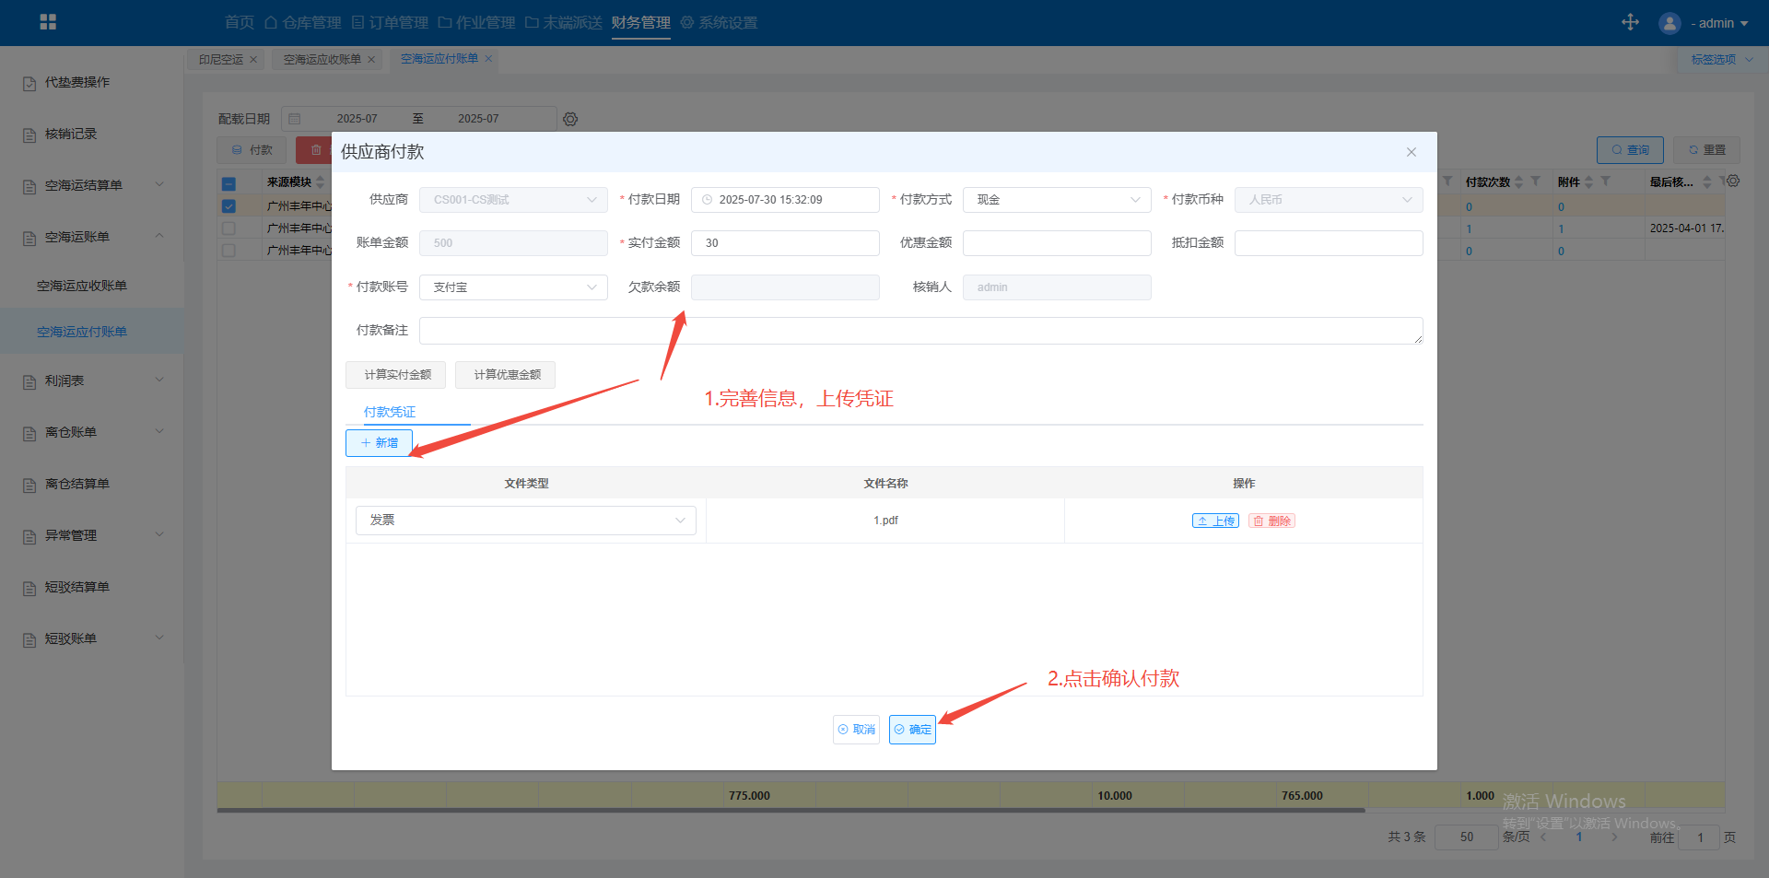Viewport: 1769px width, 878px height.
Task: Click the gear icon next to date range
Action: (570, 119)
